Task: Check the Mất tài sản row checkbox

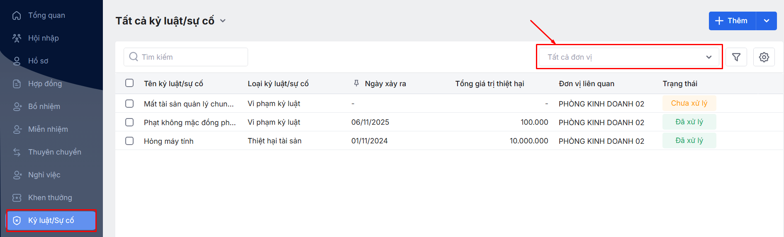Action: tap(129, 104)
